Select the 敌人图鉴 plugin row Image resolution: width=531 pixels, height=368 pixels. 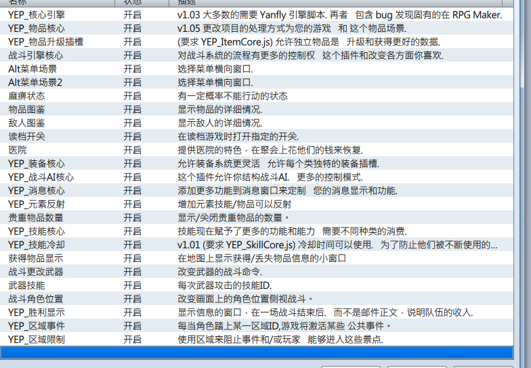pos(257,123)
